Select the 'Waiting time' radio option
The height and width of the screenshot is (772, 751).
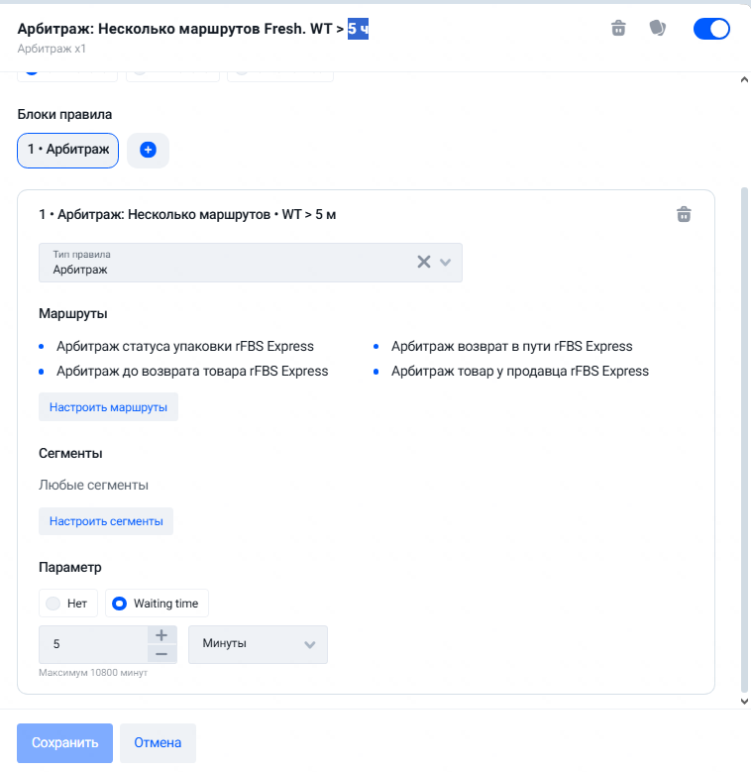pyautogui.click(x=157, y=604)
